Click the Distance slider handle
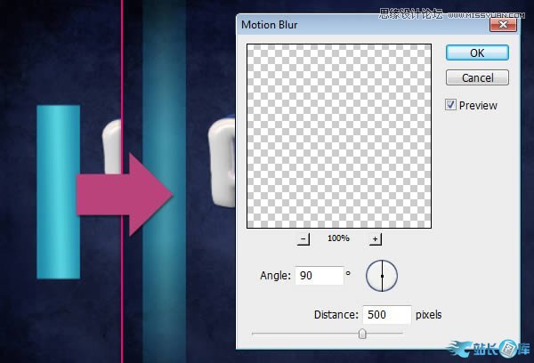Screen dimensions: 534x363 click(x=362, y=334)
